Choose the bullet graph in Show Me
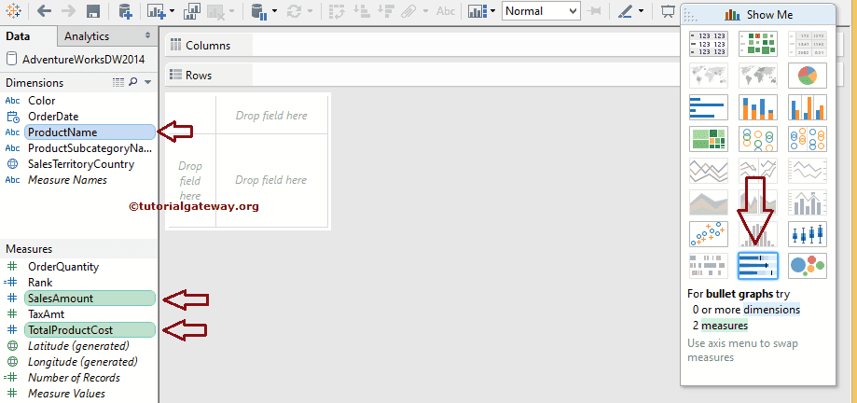 (758, 266)
